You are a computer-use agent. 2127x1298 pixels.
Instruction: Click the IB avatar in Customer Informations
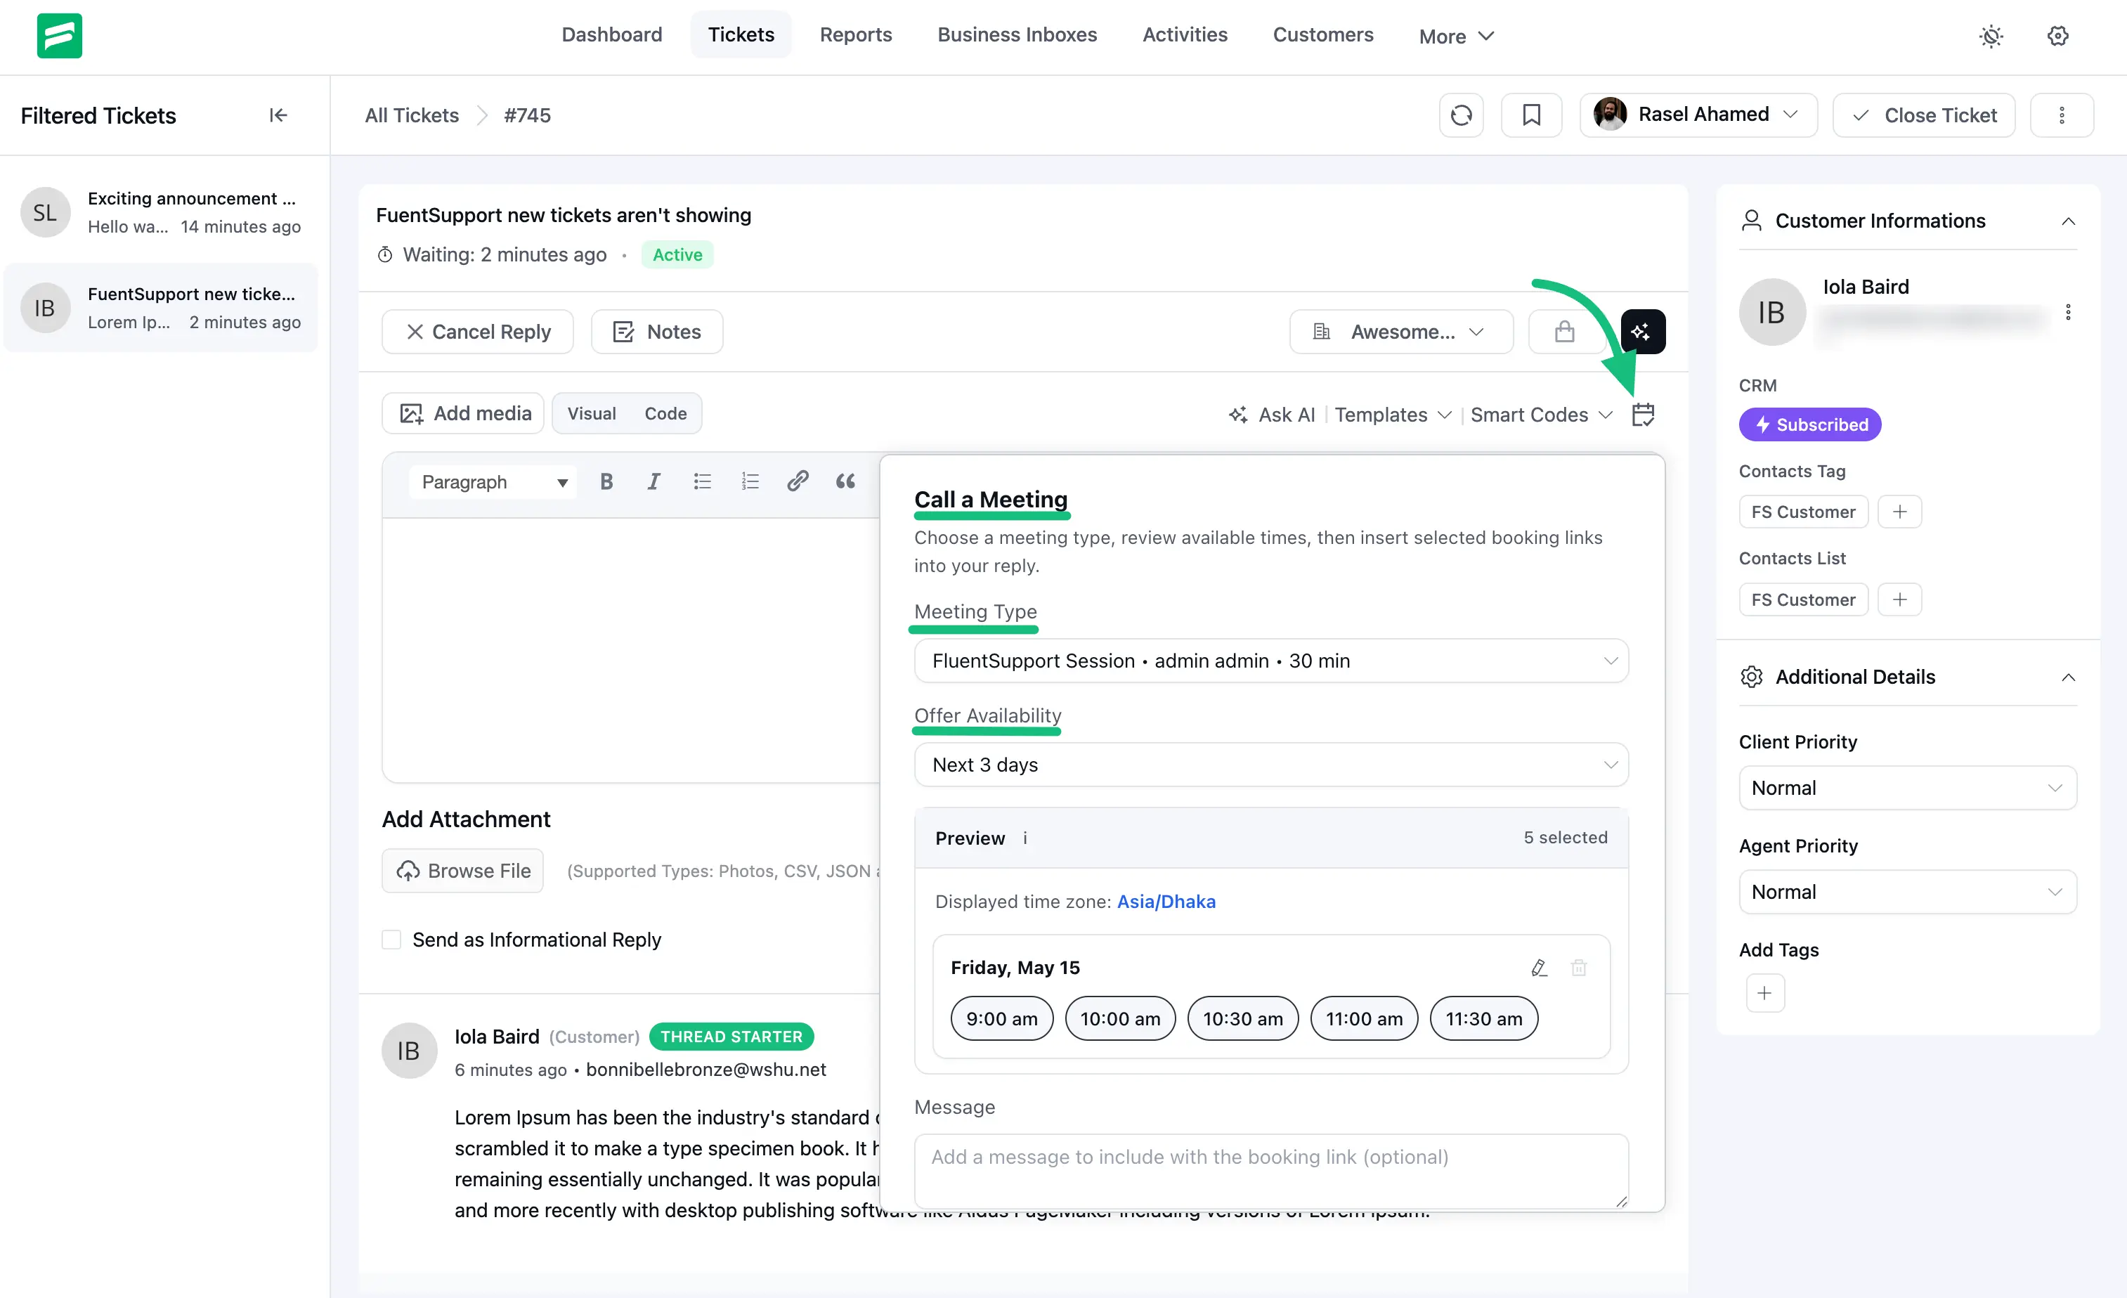pos(1772,313)
